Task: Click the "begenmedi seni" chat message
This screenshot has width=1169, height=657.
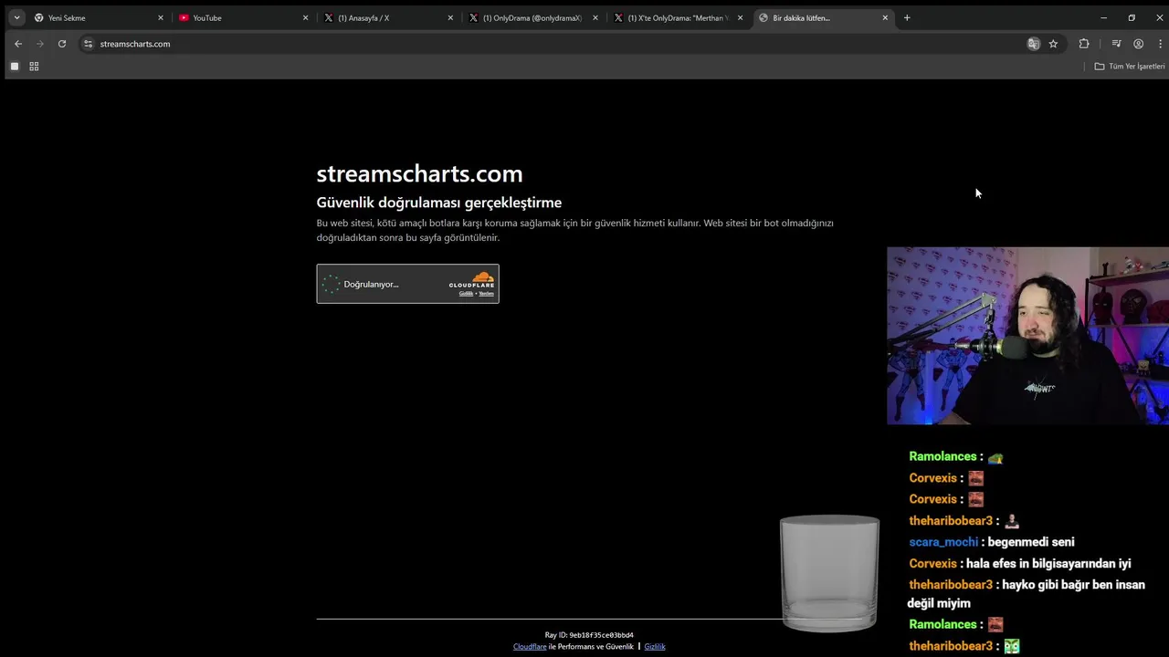Action: [x=1031, y=542]
